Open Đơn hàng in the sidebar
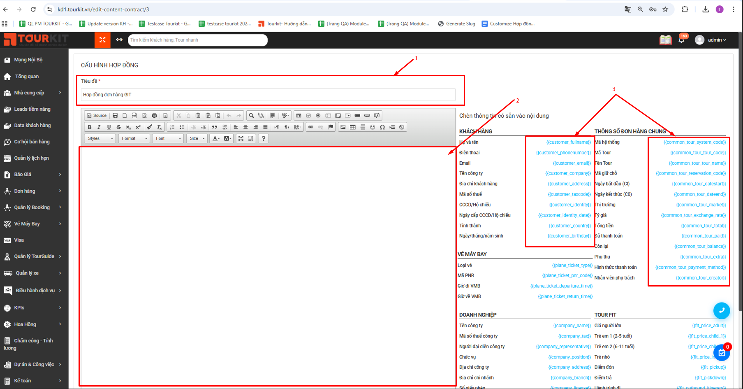Viewport: 743px width, 389px height. tap(25, 191)
